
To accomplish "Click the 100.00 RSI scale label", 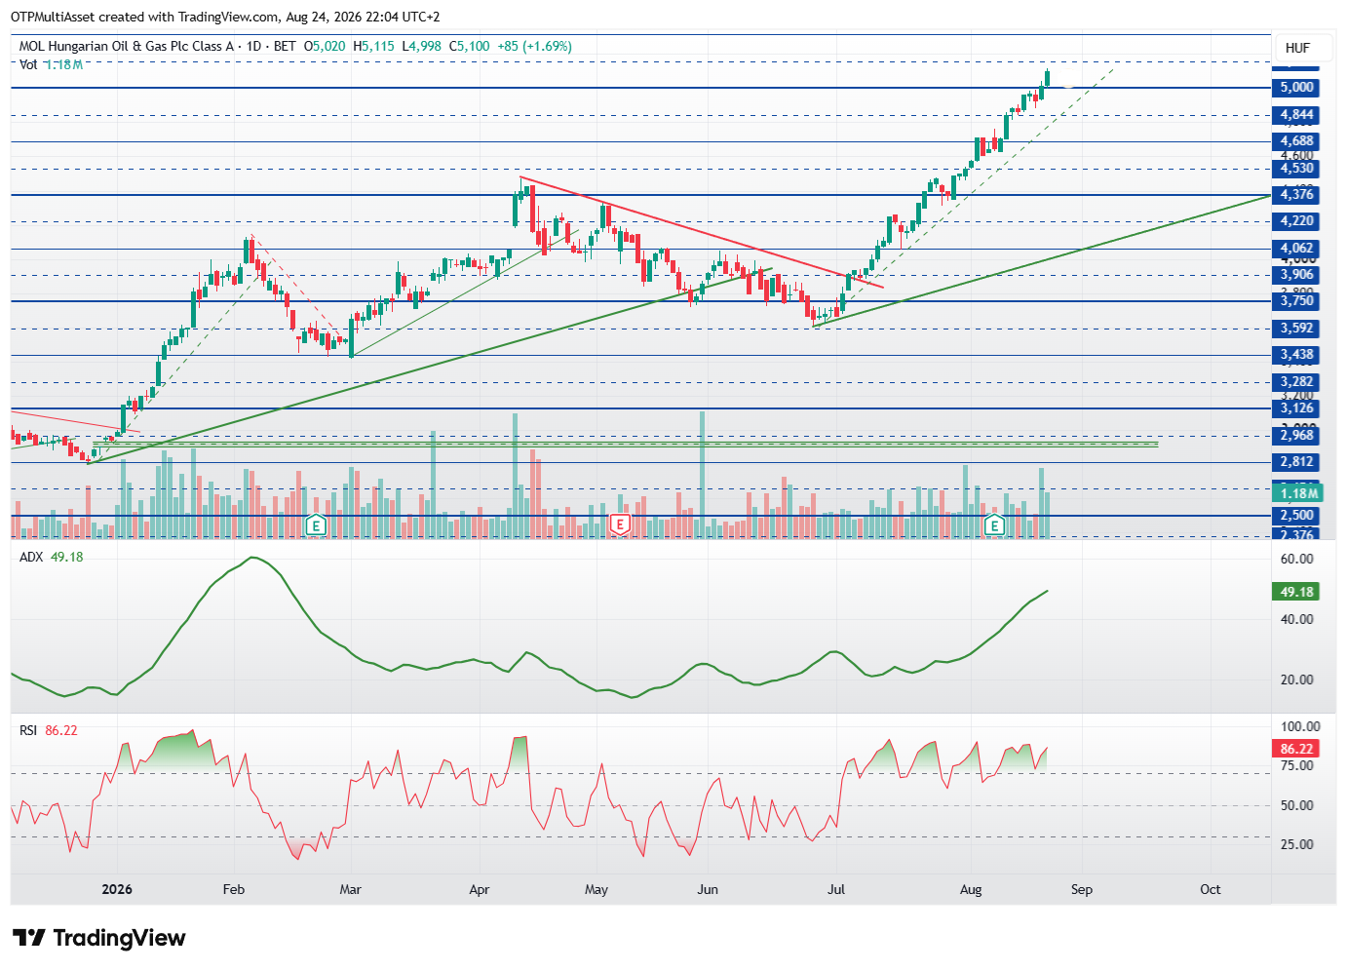I will coord(1300,726).
